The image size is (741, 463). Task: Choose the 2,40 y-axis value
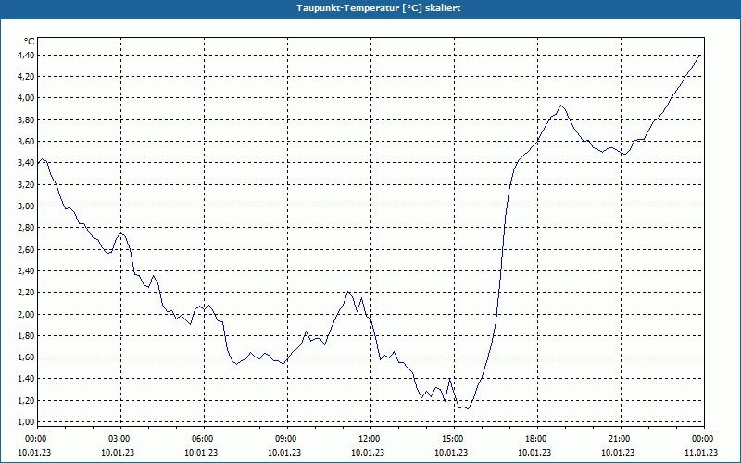coord(26,271)
